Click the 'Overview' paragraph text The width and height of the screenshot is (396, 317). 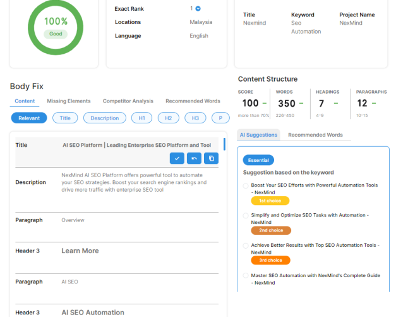point(73,220)
